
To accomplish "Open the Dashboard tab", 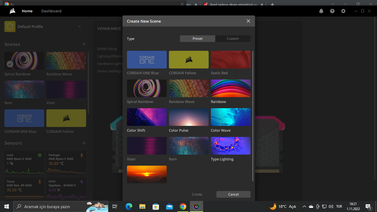I will (x=51, y=11).
